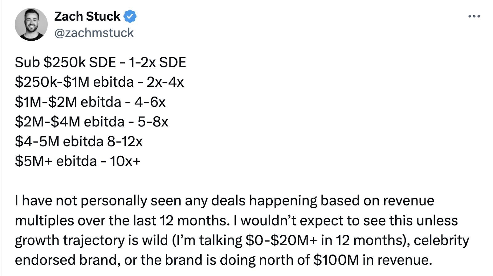The image size is (493, 276).
Task: Click the '$0-$20M+' figure in the tweet
Action: click(x=281, y=240)
